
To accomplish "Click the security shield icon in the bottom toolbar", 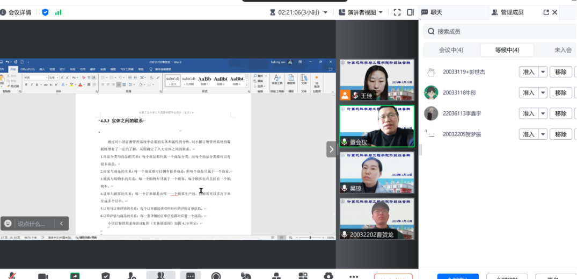I will pyautogui.click(x=106, y=276).
